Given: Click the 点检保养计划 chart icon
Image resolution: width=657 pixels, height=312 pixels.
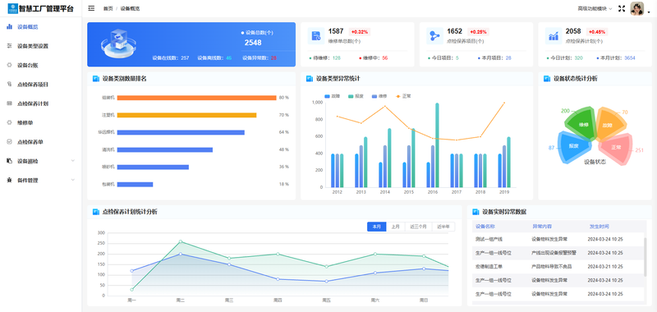Looking at the screenshot, I should pyautogui.click(x=554, y=36).
